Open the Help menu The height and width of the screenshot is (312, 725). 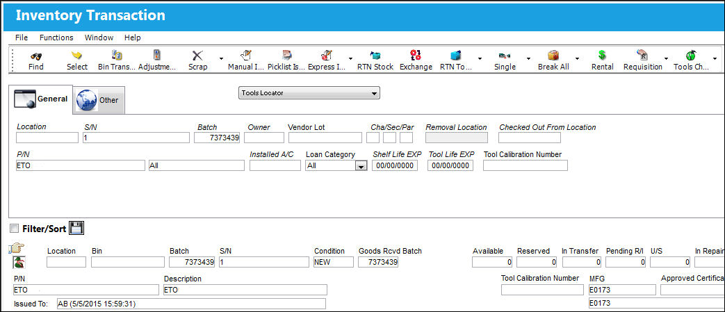[133, 38]
